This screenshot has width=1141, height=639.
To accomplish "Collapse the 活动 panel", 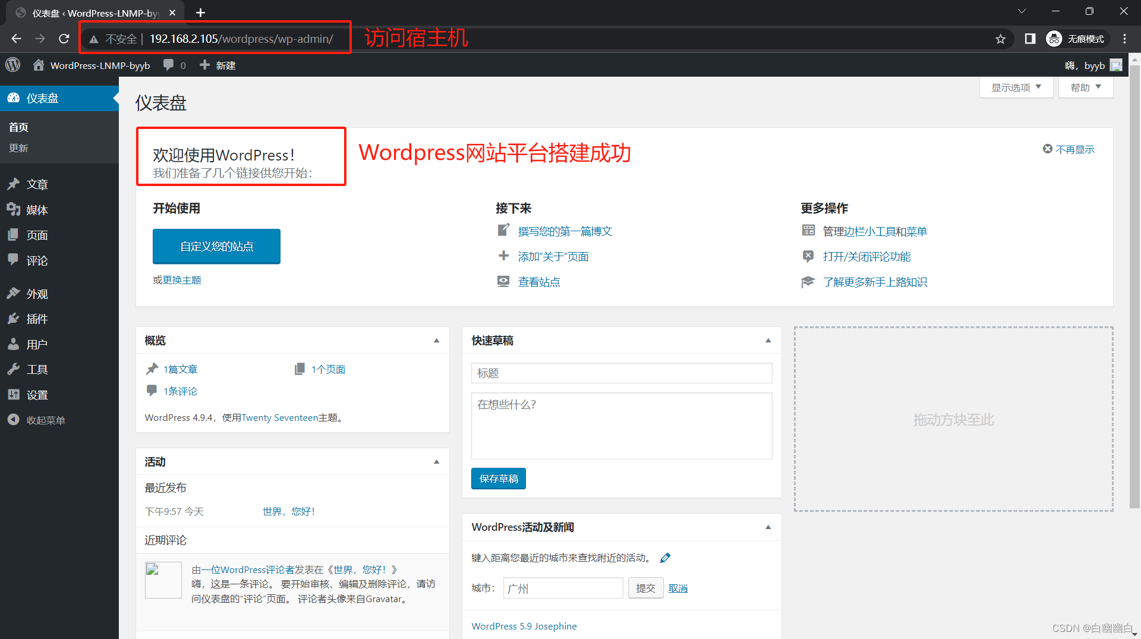I will coord(437,462).
